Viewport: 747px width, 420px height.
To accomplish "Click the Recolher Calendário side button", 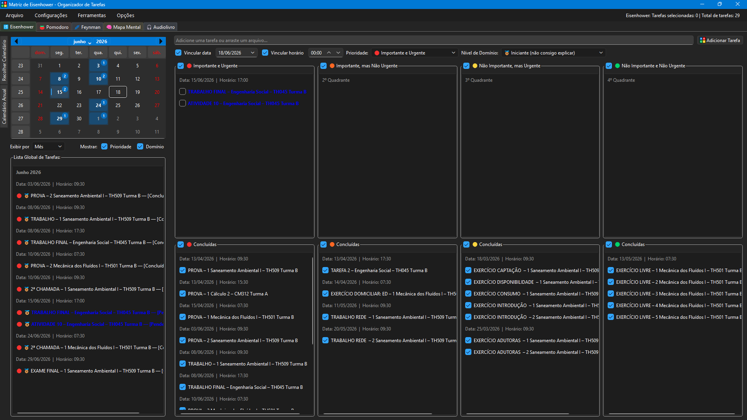I will (4, 60).
